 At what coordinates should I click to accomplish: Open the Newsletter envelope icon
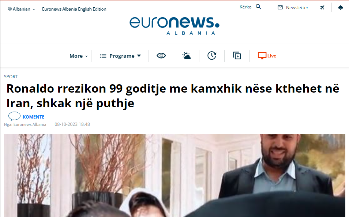point(280,8)
